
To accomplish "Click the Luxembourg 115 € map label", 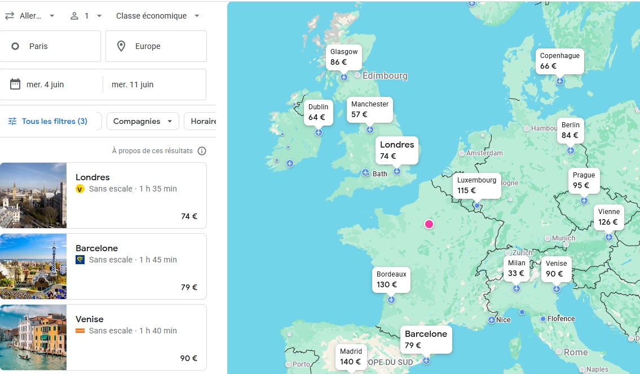I will (x=476, y=185).
